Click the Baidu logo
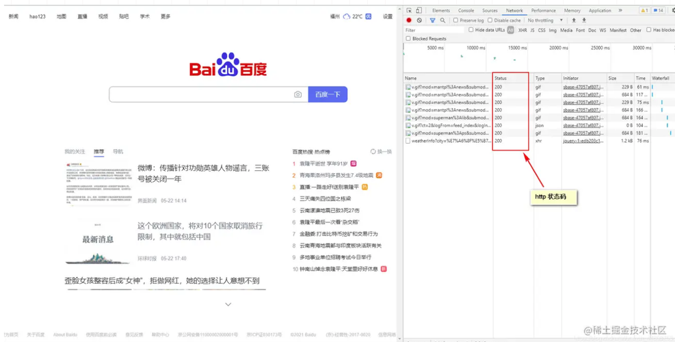The width and height of the screenshot is (675, 342). (x=228, y=65)
